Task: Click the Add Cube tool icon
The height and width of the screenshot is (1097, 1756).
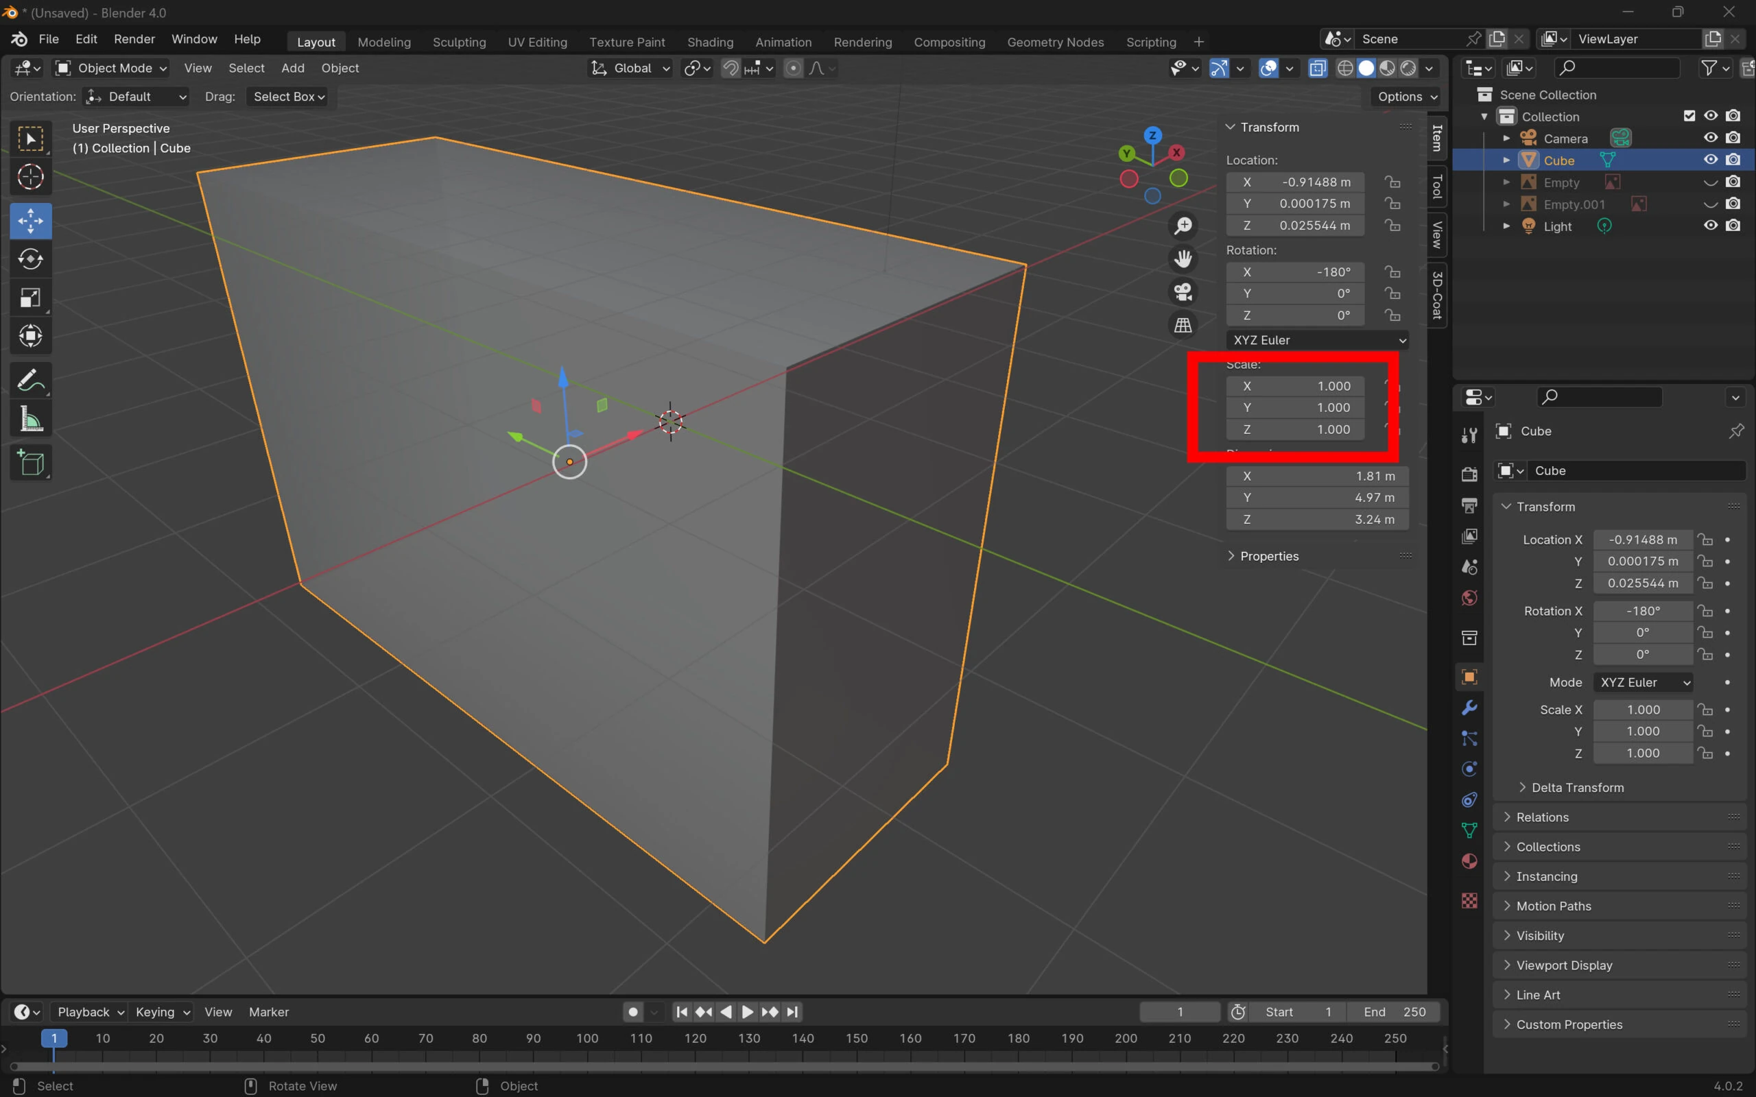Action: coord(30,462)
